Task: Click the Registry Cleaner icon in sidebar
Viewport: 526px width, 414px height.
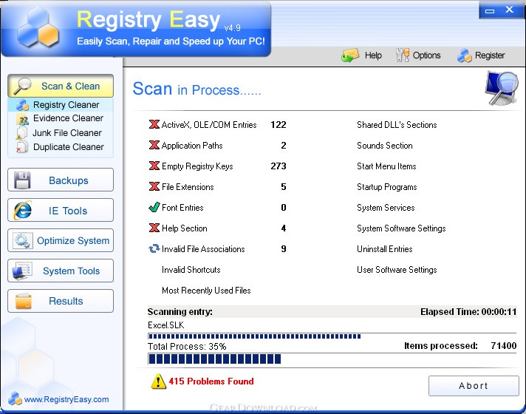Action: click(x=22, y=105)
